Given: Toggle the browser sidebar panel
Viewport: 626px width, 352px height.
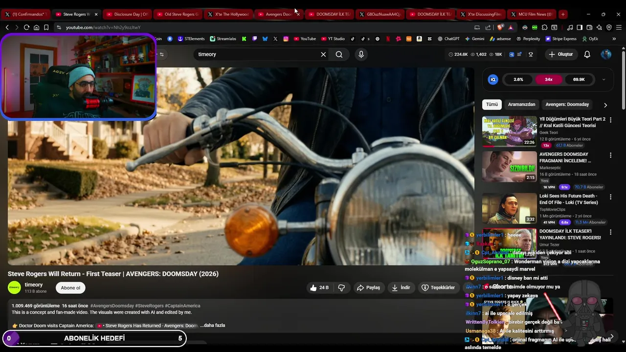Looking at the screenshot, I should click(x=580, y=27).
